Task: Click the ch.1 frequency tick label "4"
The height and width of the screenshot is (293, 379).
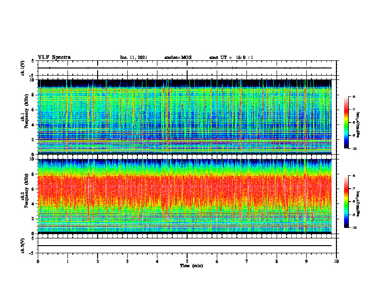Action: click(33, 125)
